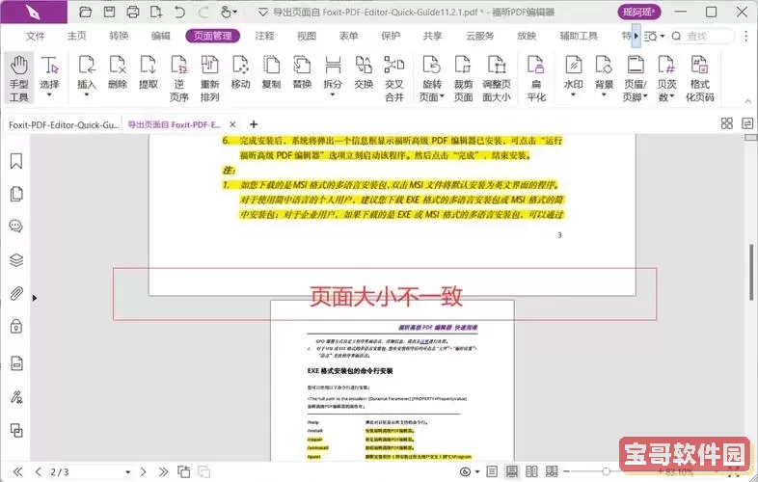Image resolution: width=758 pixels, height=482 pixels.
Task: Go to the previous page arrow
Action: pyautogui.click(x=39, y=471)
